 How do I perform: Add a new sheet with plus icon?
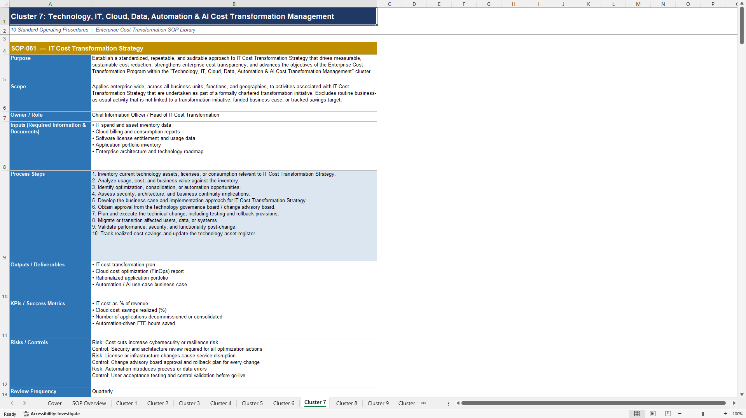436,403
